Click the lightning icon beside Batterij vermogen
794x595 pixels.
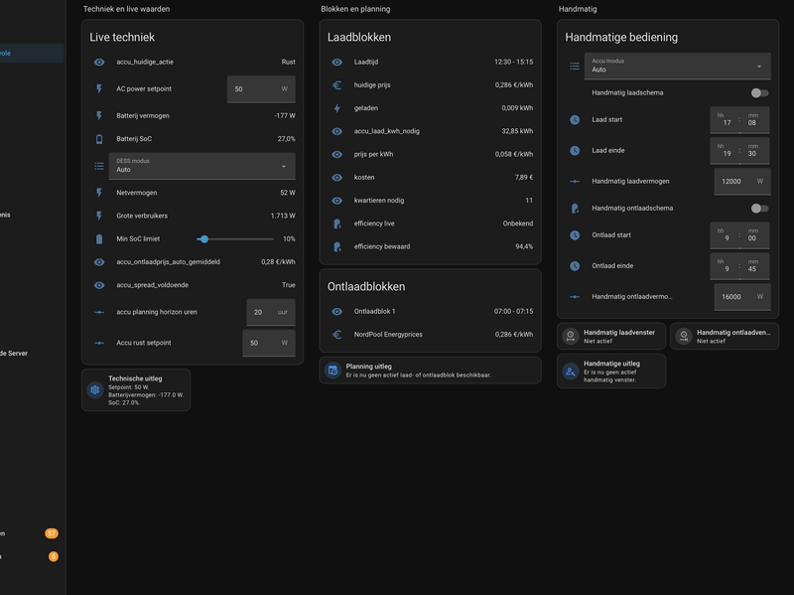pos(99,115)
